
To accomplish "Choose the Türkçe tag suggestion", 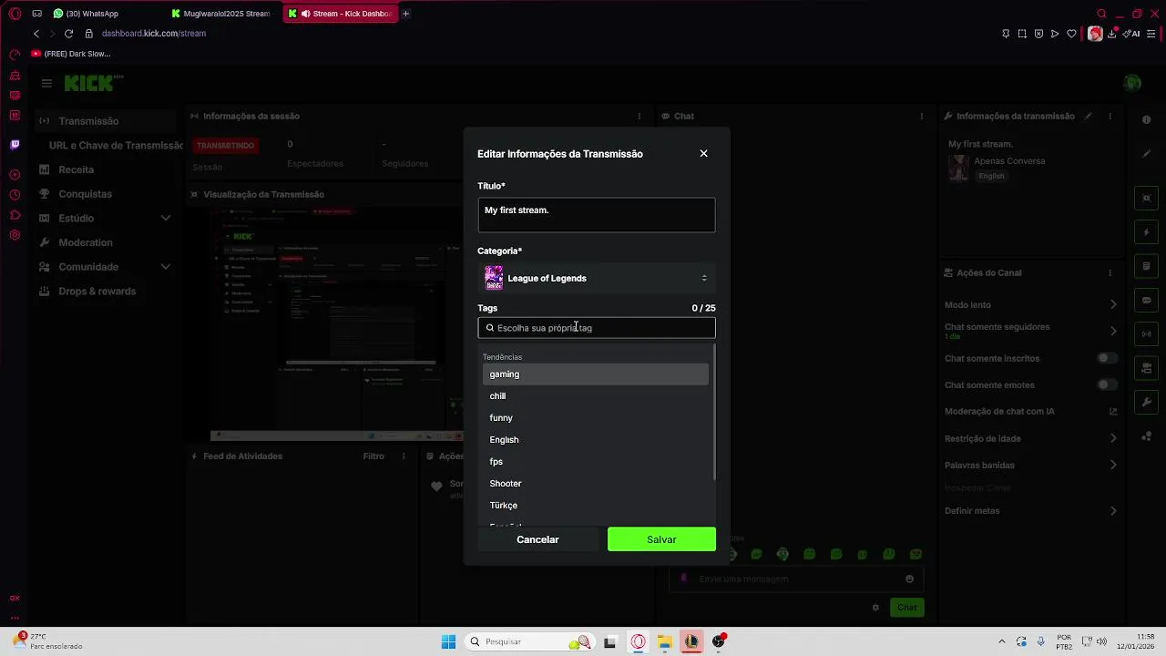I will point(595,506).
